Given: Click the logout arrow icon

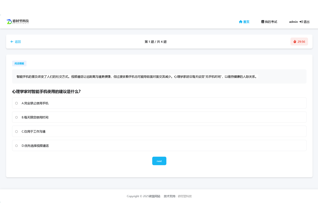Looking at the screenshot, I should pos(301,22).
